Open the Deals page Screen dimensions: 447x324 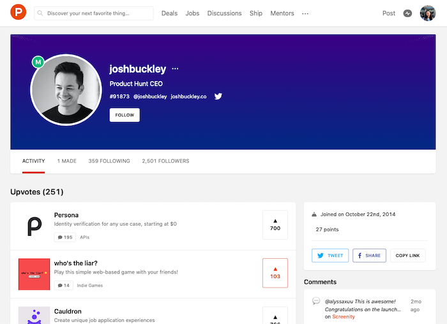click(169, 13)
